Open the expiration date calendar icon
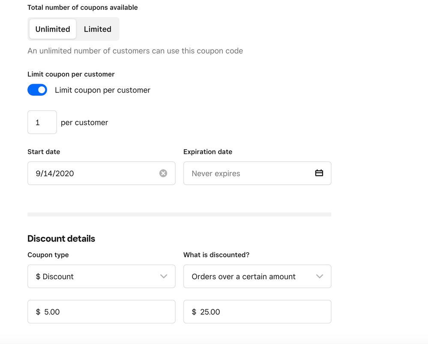Screen dimensions: 428x344 (319, 173)
